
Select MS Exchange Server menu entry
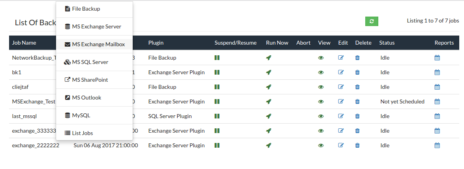(94, 26)
